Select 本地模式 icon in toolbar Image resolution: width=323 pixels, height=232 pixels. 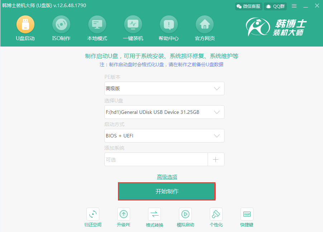click(x=97, y=25)
